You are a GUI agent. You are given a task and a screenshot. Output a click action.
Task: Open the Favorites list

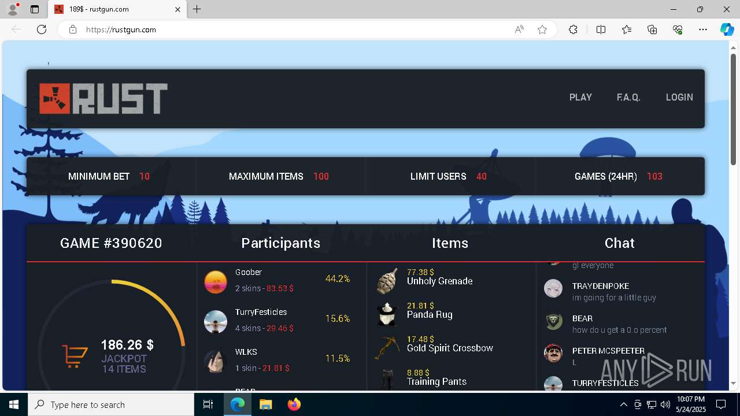coord(627,29)
